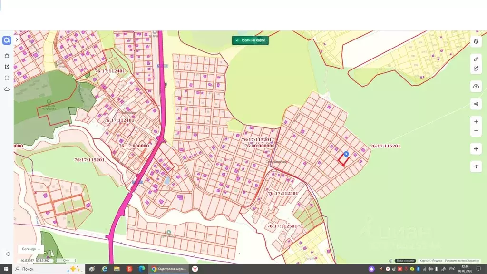Open the 'Условия использования' link

(462, 261)
